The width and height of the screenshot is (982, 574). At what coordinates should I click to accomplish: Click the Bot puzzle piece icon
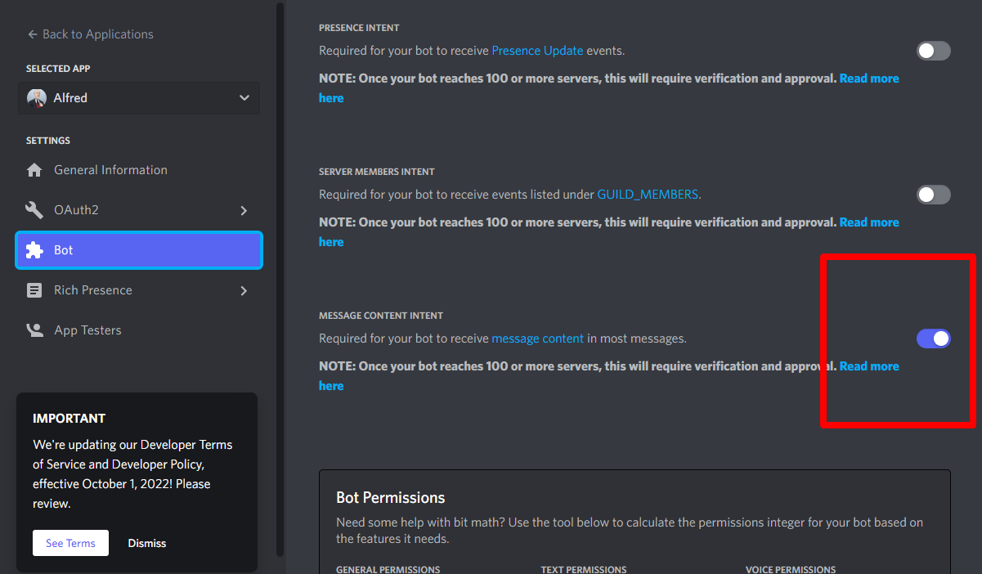34,250
